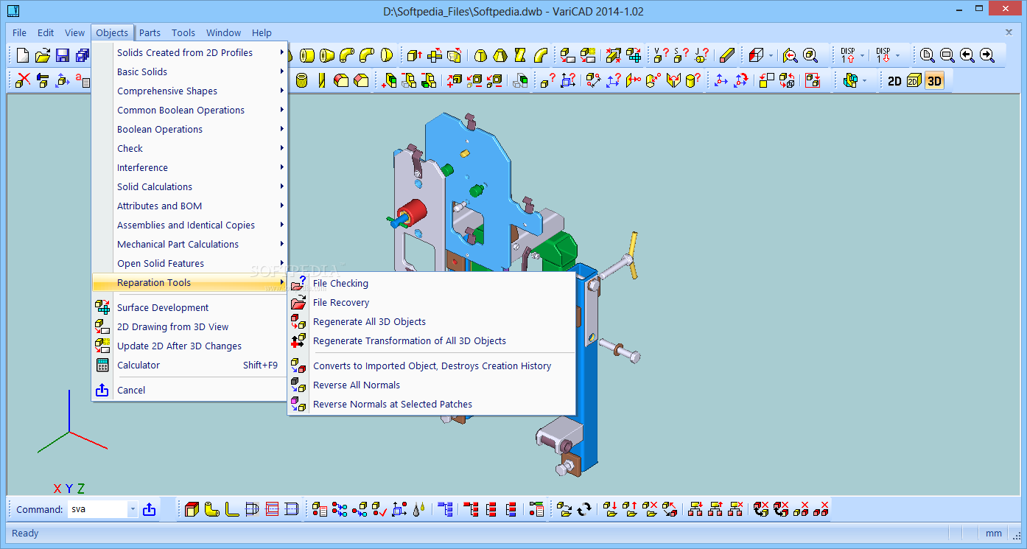
Task: Open the DISP down-arrow dropdown
Action: (898, 55)
